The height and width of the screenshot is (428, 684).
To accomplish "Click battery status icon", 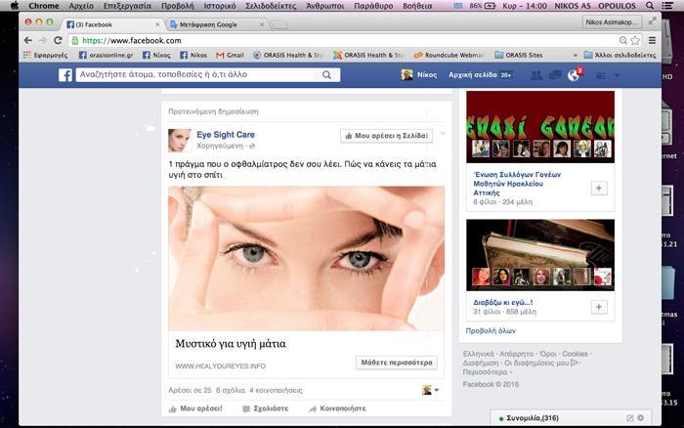I will (x=490, y=6).
